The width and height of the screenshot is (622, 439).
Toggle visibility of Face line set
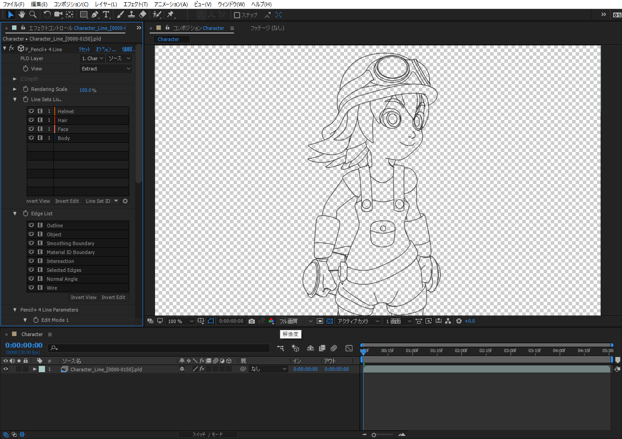pyautogui.click(x=31, y=129)
